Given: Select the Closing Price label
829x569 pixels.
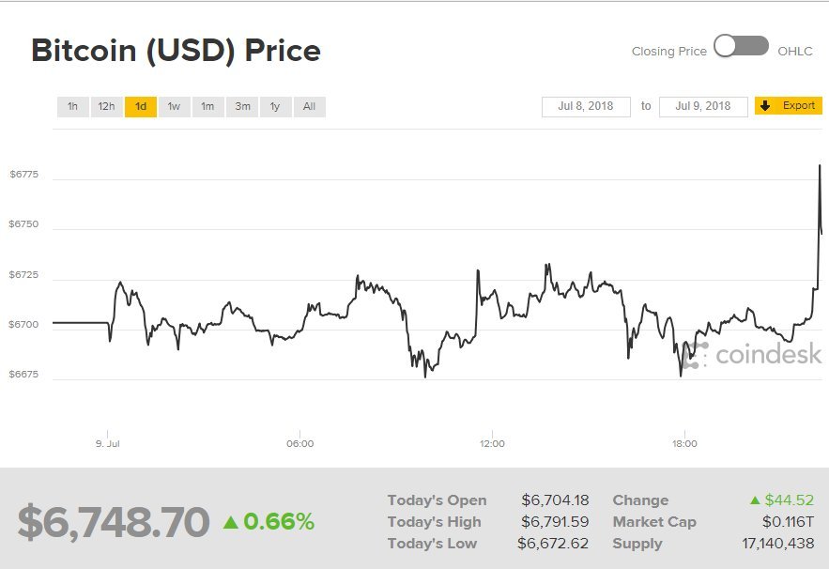Looking at the screenshot, I should [x=668, y=52].
